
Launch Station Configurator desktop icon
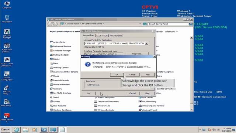point(7,76)
